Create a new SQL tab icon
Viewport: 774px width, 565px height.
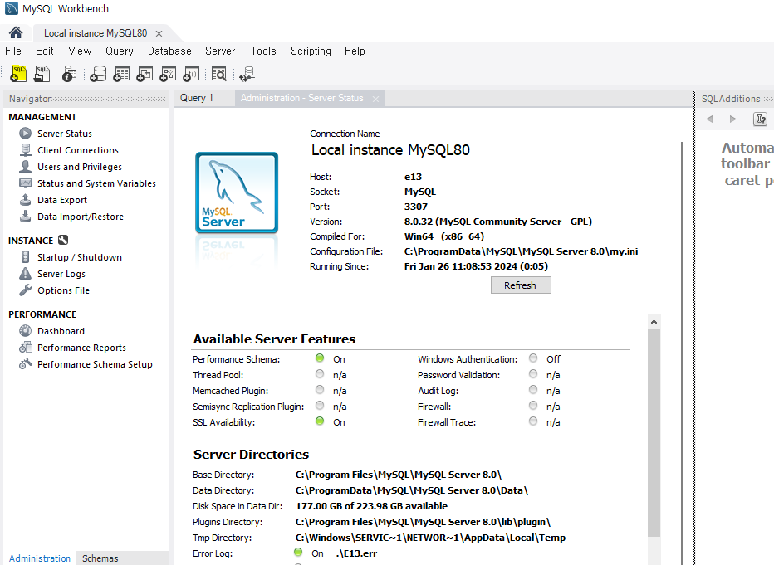[18, 74]
